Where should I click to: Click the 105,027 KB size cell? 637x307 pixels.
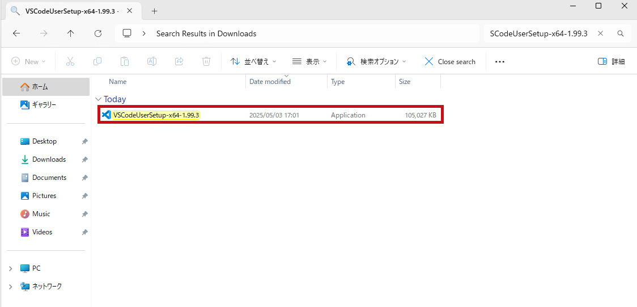coord(421,115)
